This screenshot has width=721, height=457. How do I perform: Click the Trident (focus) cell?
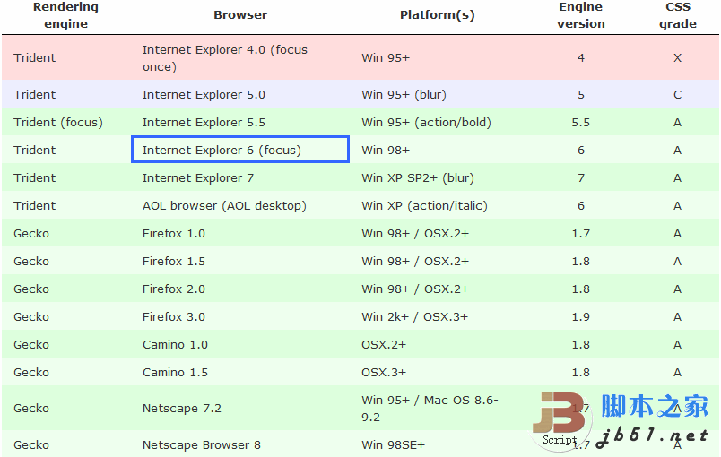(x=66, y=122)
